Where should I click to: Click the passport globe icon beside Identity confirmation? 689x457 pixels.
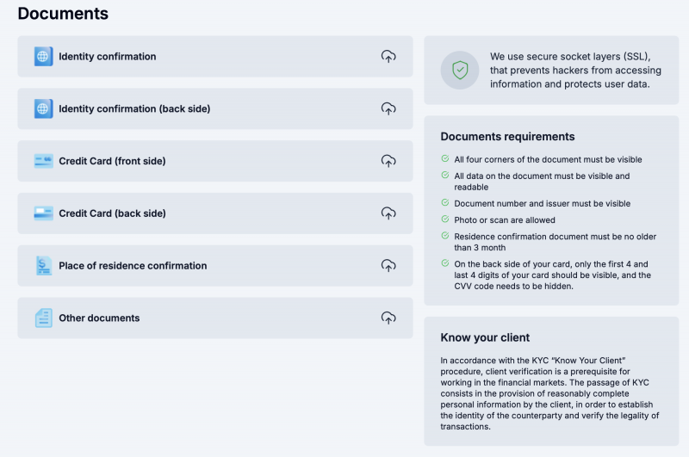click(44, 56)
